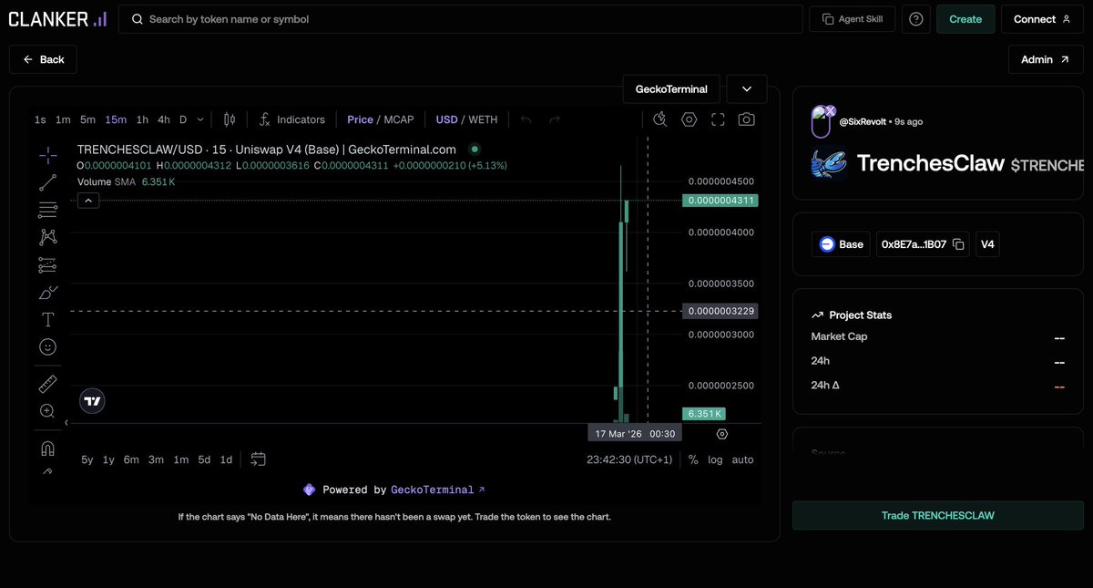Go back with the Back button
1093x588 pixels.
[43, 59]
